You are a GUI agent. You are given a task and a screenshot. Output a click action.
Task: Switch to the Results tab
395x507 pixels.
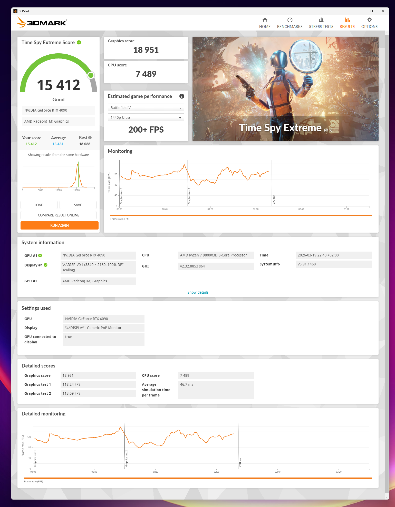[x=347, y=23]
